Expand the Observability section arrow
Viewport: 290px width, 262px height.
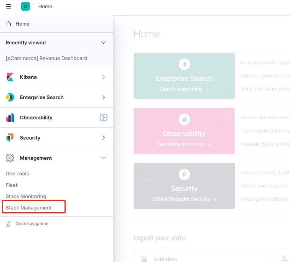pos(104,118)
